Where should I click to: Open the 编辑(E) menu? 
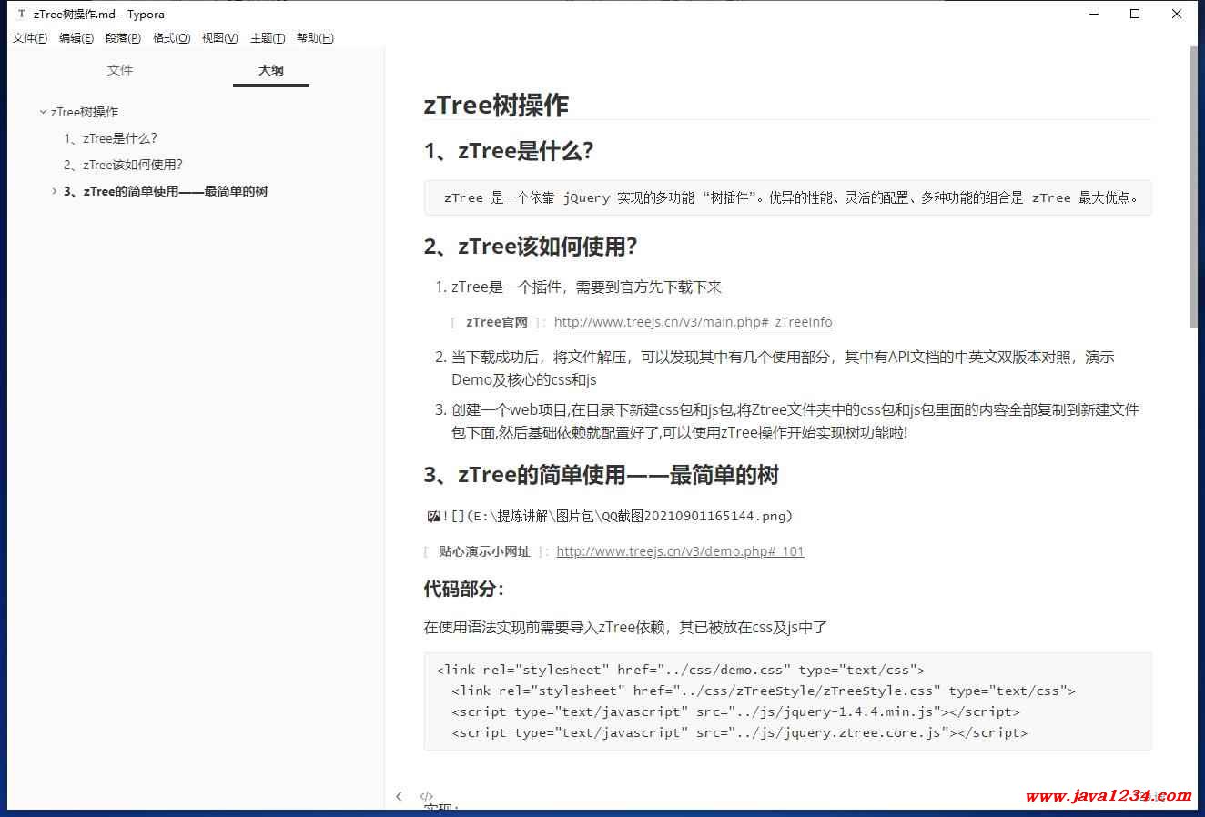click(76, 38)
